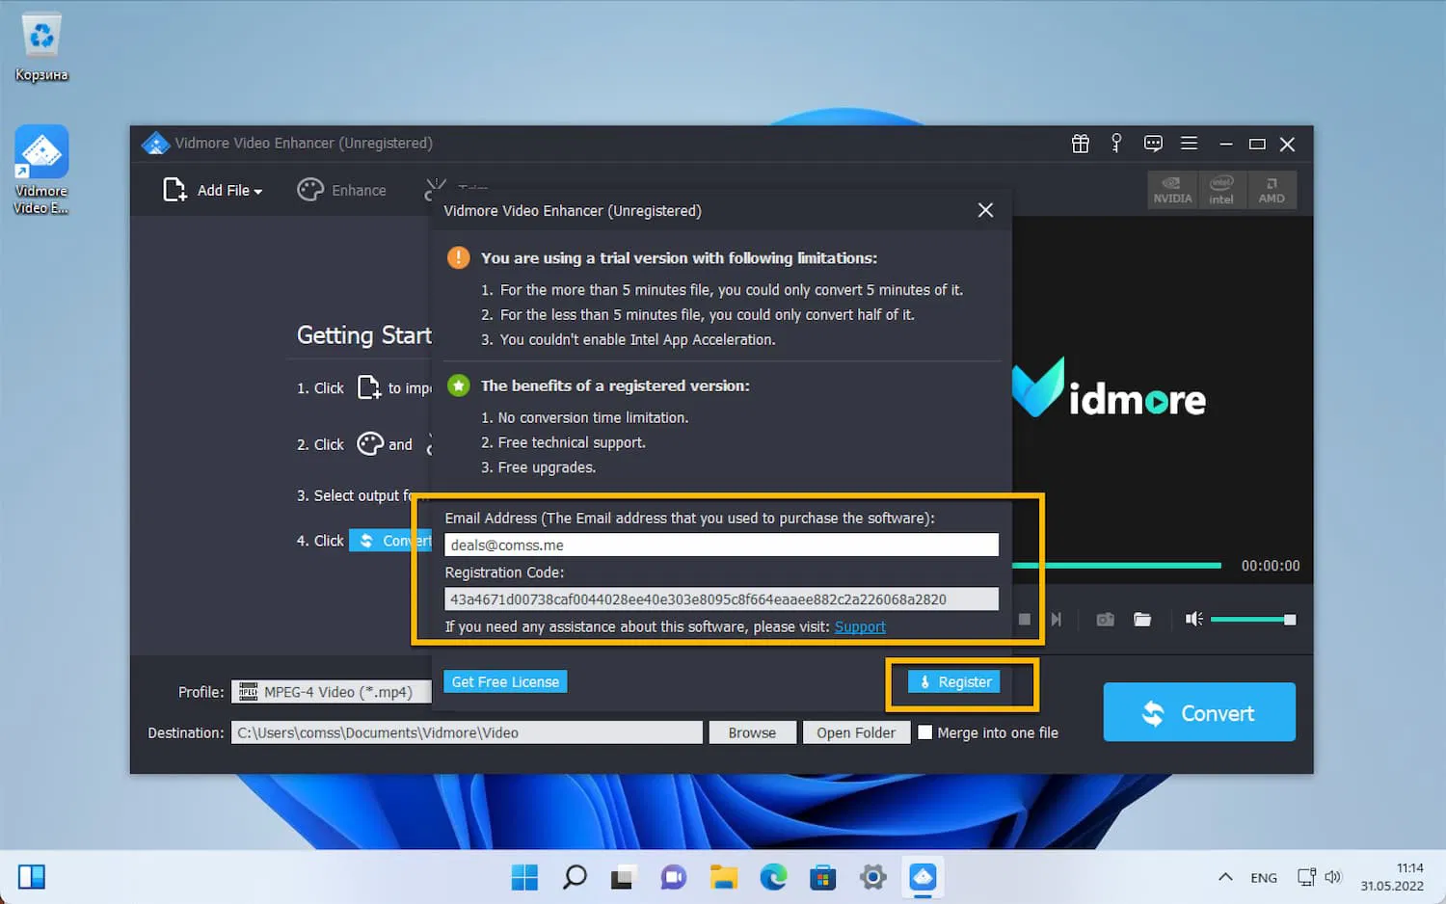Open Settings from the taskbar
1446x904 pixels.
[x=872, y=877]
